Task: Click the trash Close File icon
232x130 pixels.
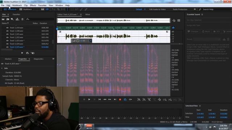Action: coord(22,19)
